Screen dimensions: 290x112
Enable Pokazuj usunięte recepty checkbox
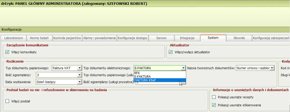(x=214, y=97)
